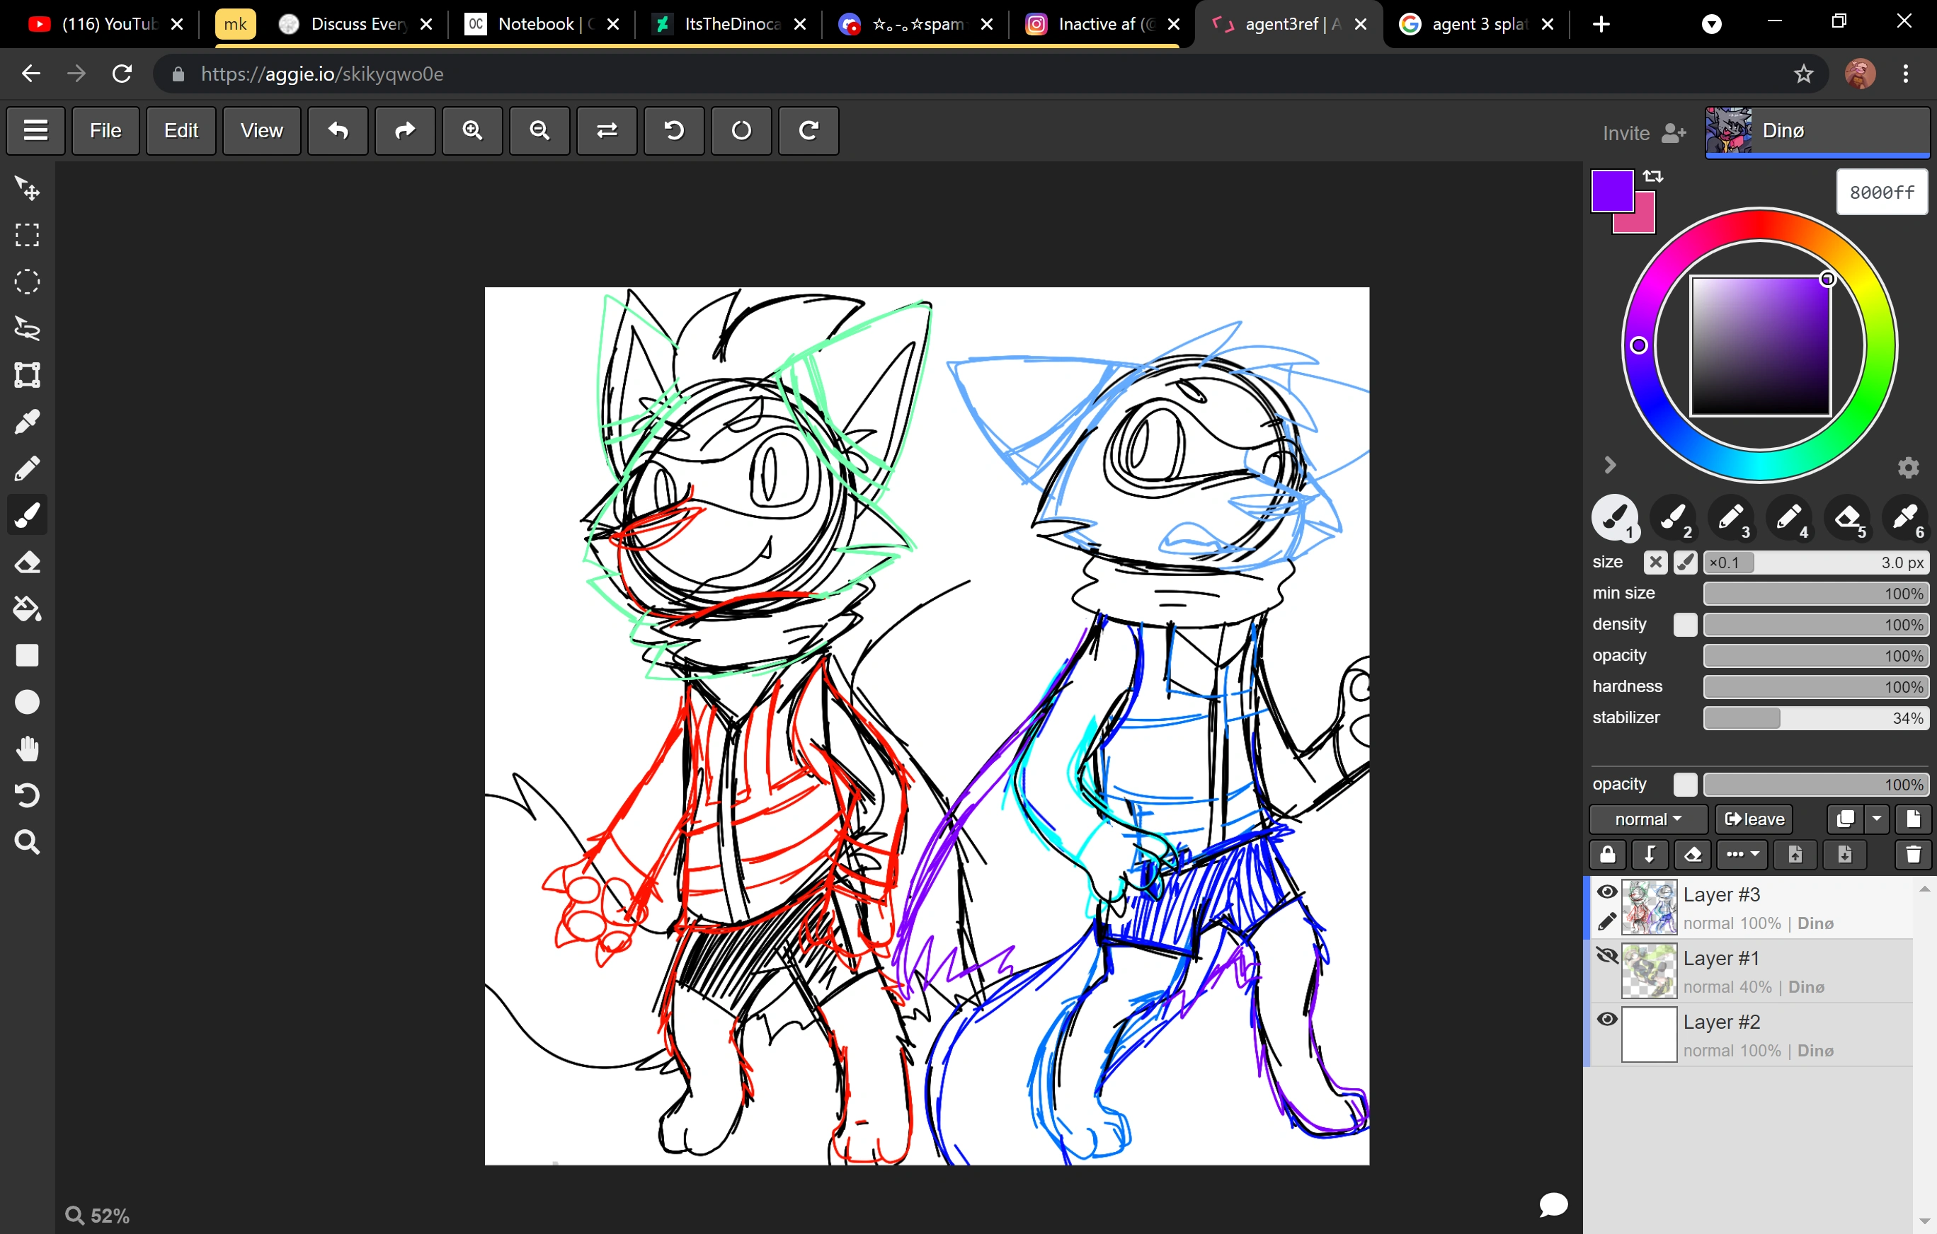
Task: Adjust the stabilizer slider
Action: click(x=1815, y=718)
